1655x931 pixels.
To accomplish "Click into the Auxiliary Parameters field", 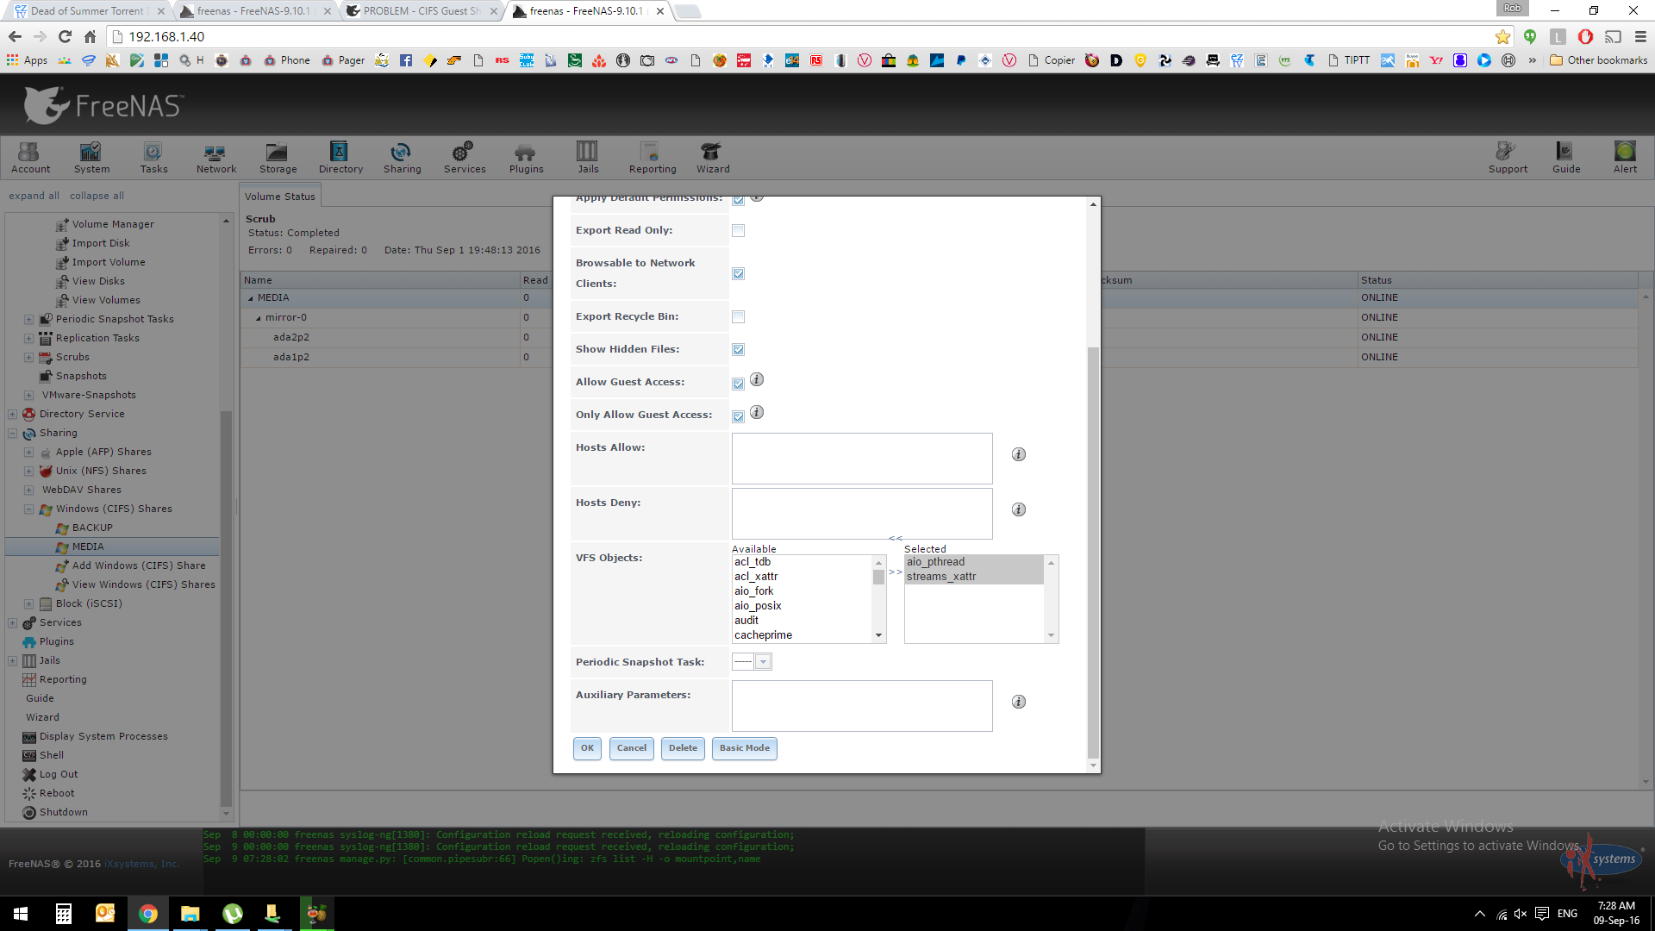I will click(x=862, y=706).
